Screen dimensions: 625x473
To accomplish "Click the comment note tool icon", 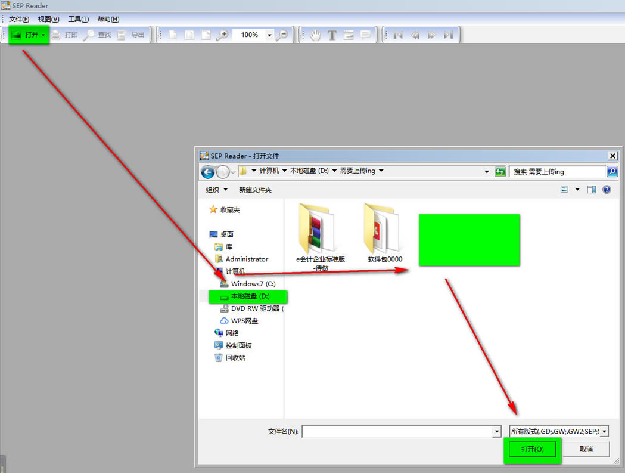I will click(365, 35).
